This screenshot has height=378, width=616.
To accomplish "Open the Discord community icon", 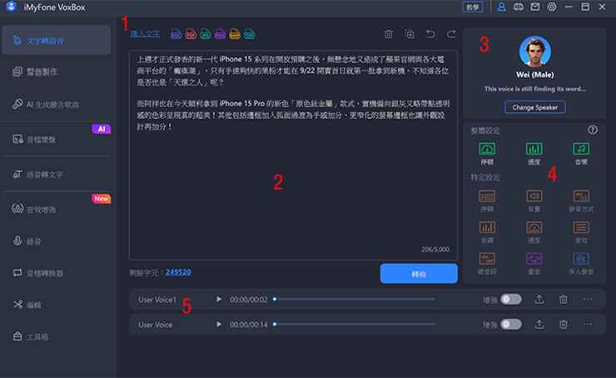I will [x=518, y=7].
